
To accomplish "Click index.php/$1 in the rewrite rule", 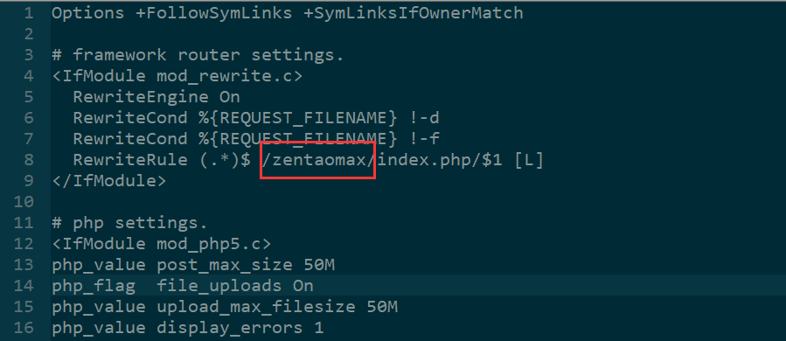I will point(440,161).
